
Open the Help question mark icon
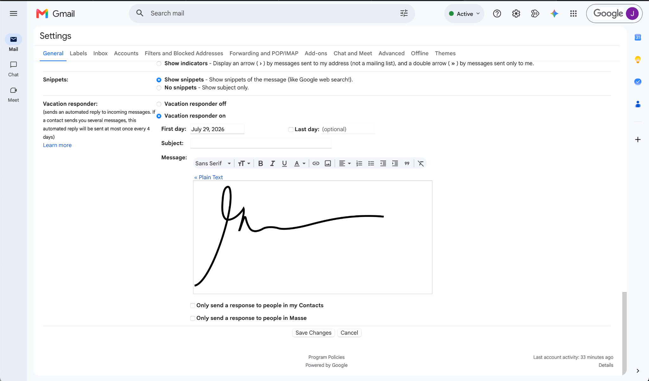497,14
